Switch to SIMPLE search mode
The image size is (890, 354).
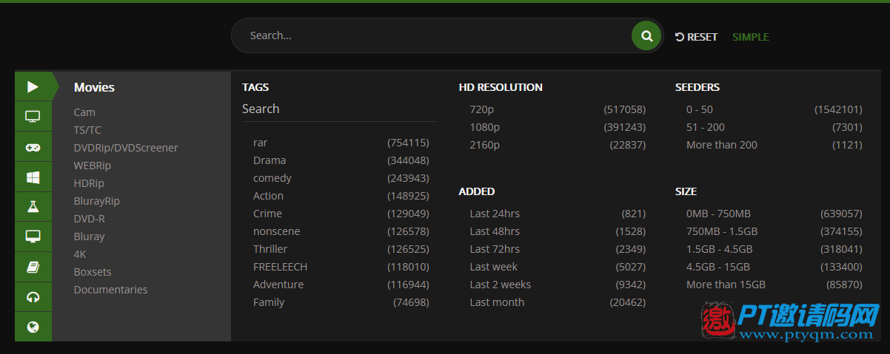click(751, 37)
